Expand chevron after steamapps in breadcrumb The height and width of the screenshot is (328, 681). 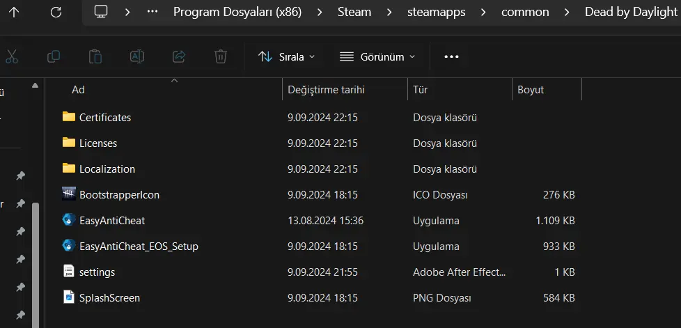tap(483, 12)
